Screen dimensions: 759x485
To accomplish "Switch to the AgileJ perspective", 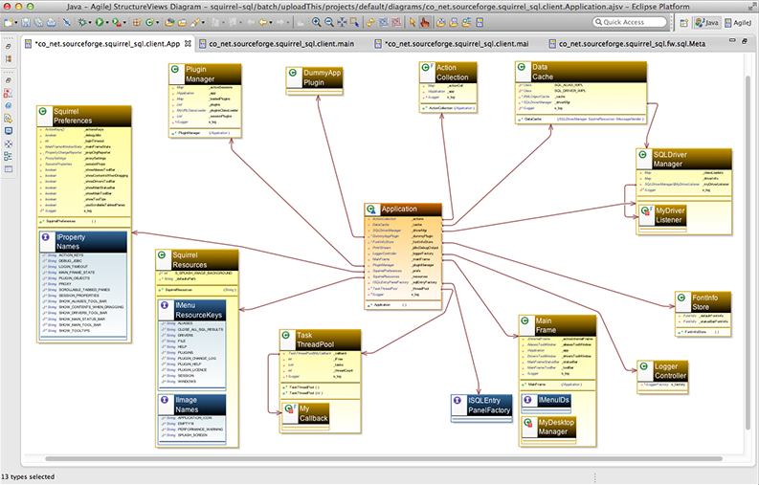I will (x=738, y=23).
